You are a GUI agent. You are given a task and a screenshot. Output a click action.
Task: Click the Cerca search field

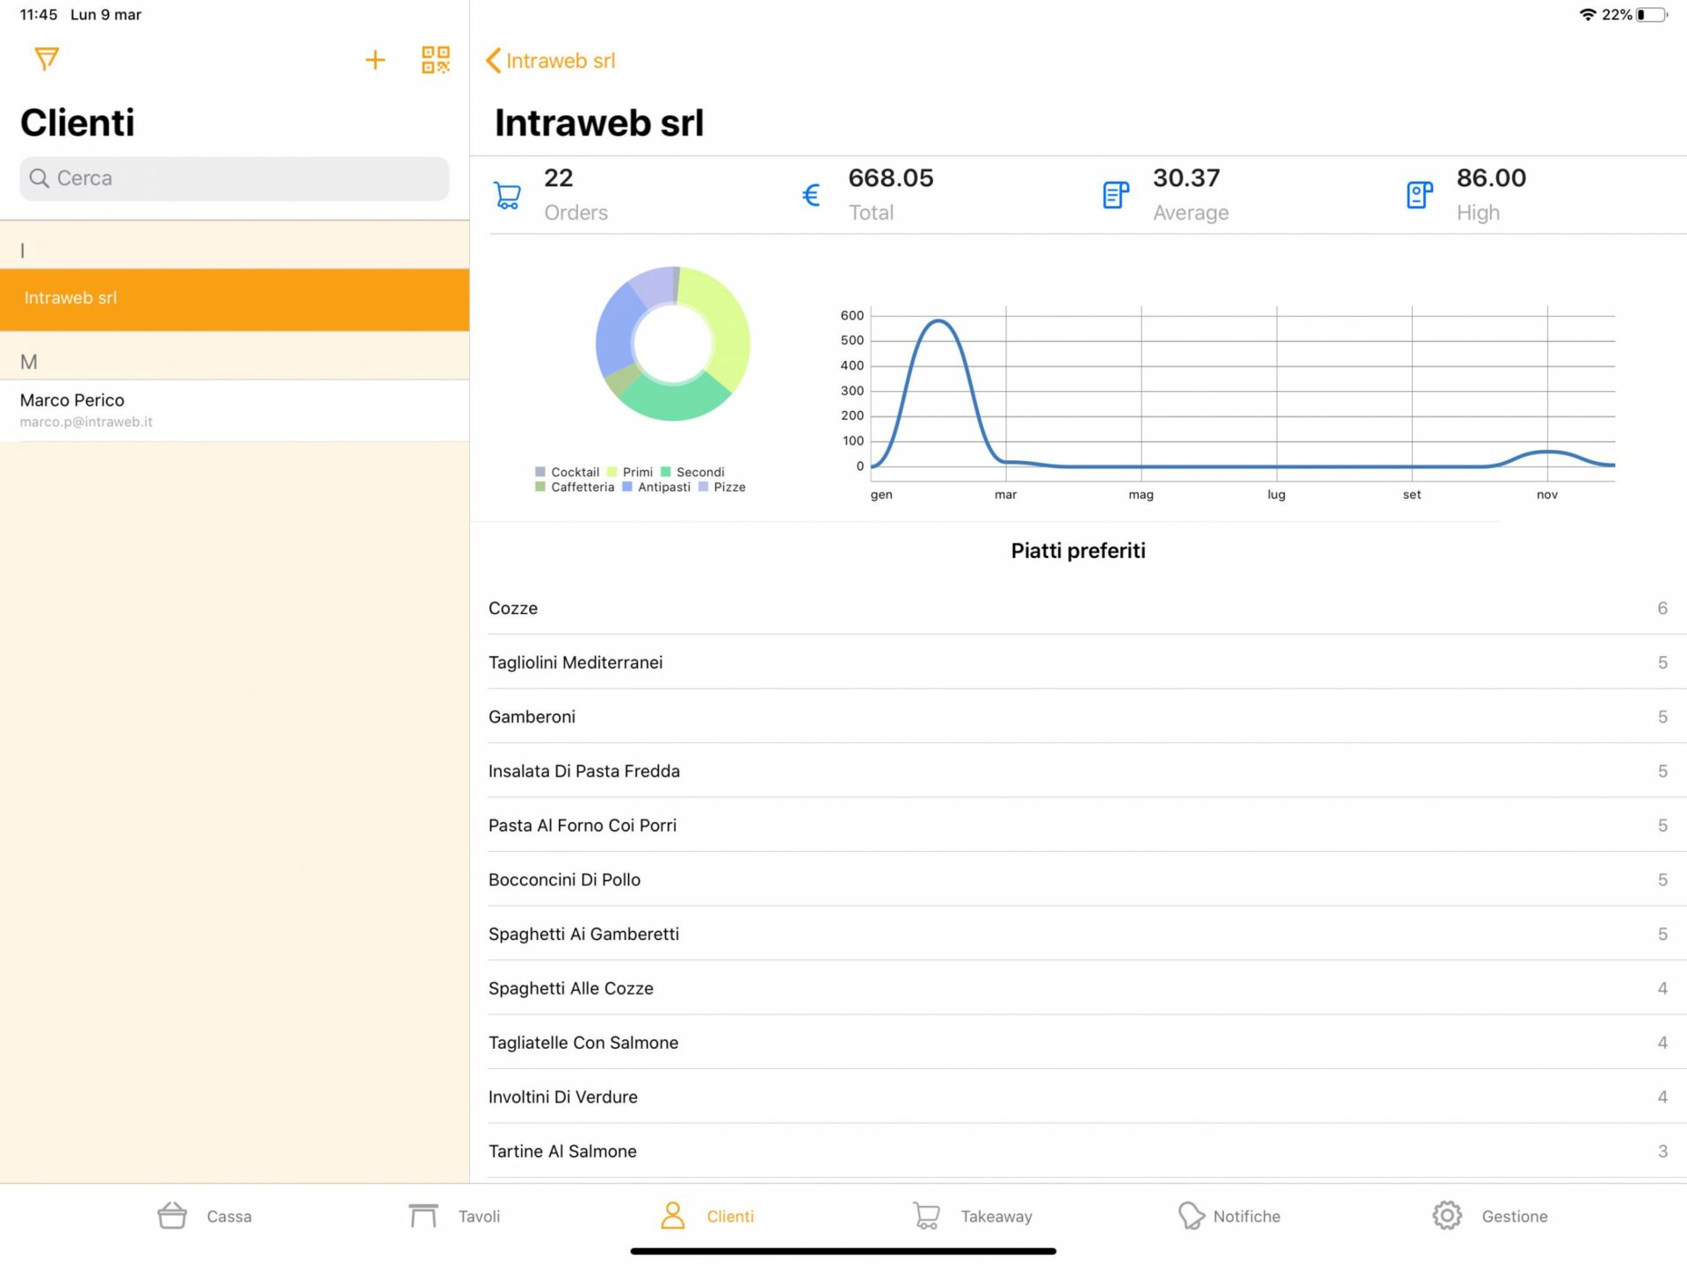tap(235, 178)
